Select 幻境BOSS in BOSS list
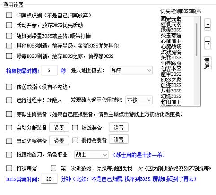The image size is (216, 195). [171, 96]
